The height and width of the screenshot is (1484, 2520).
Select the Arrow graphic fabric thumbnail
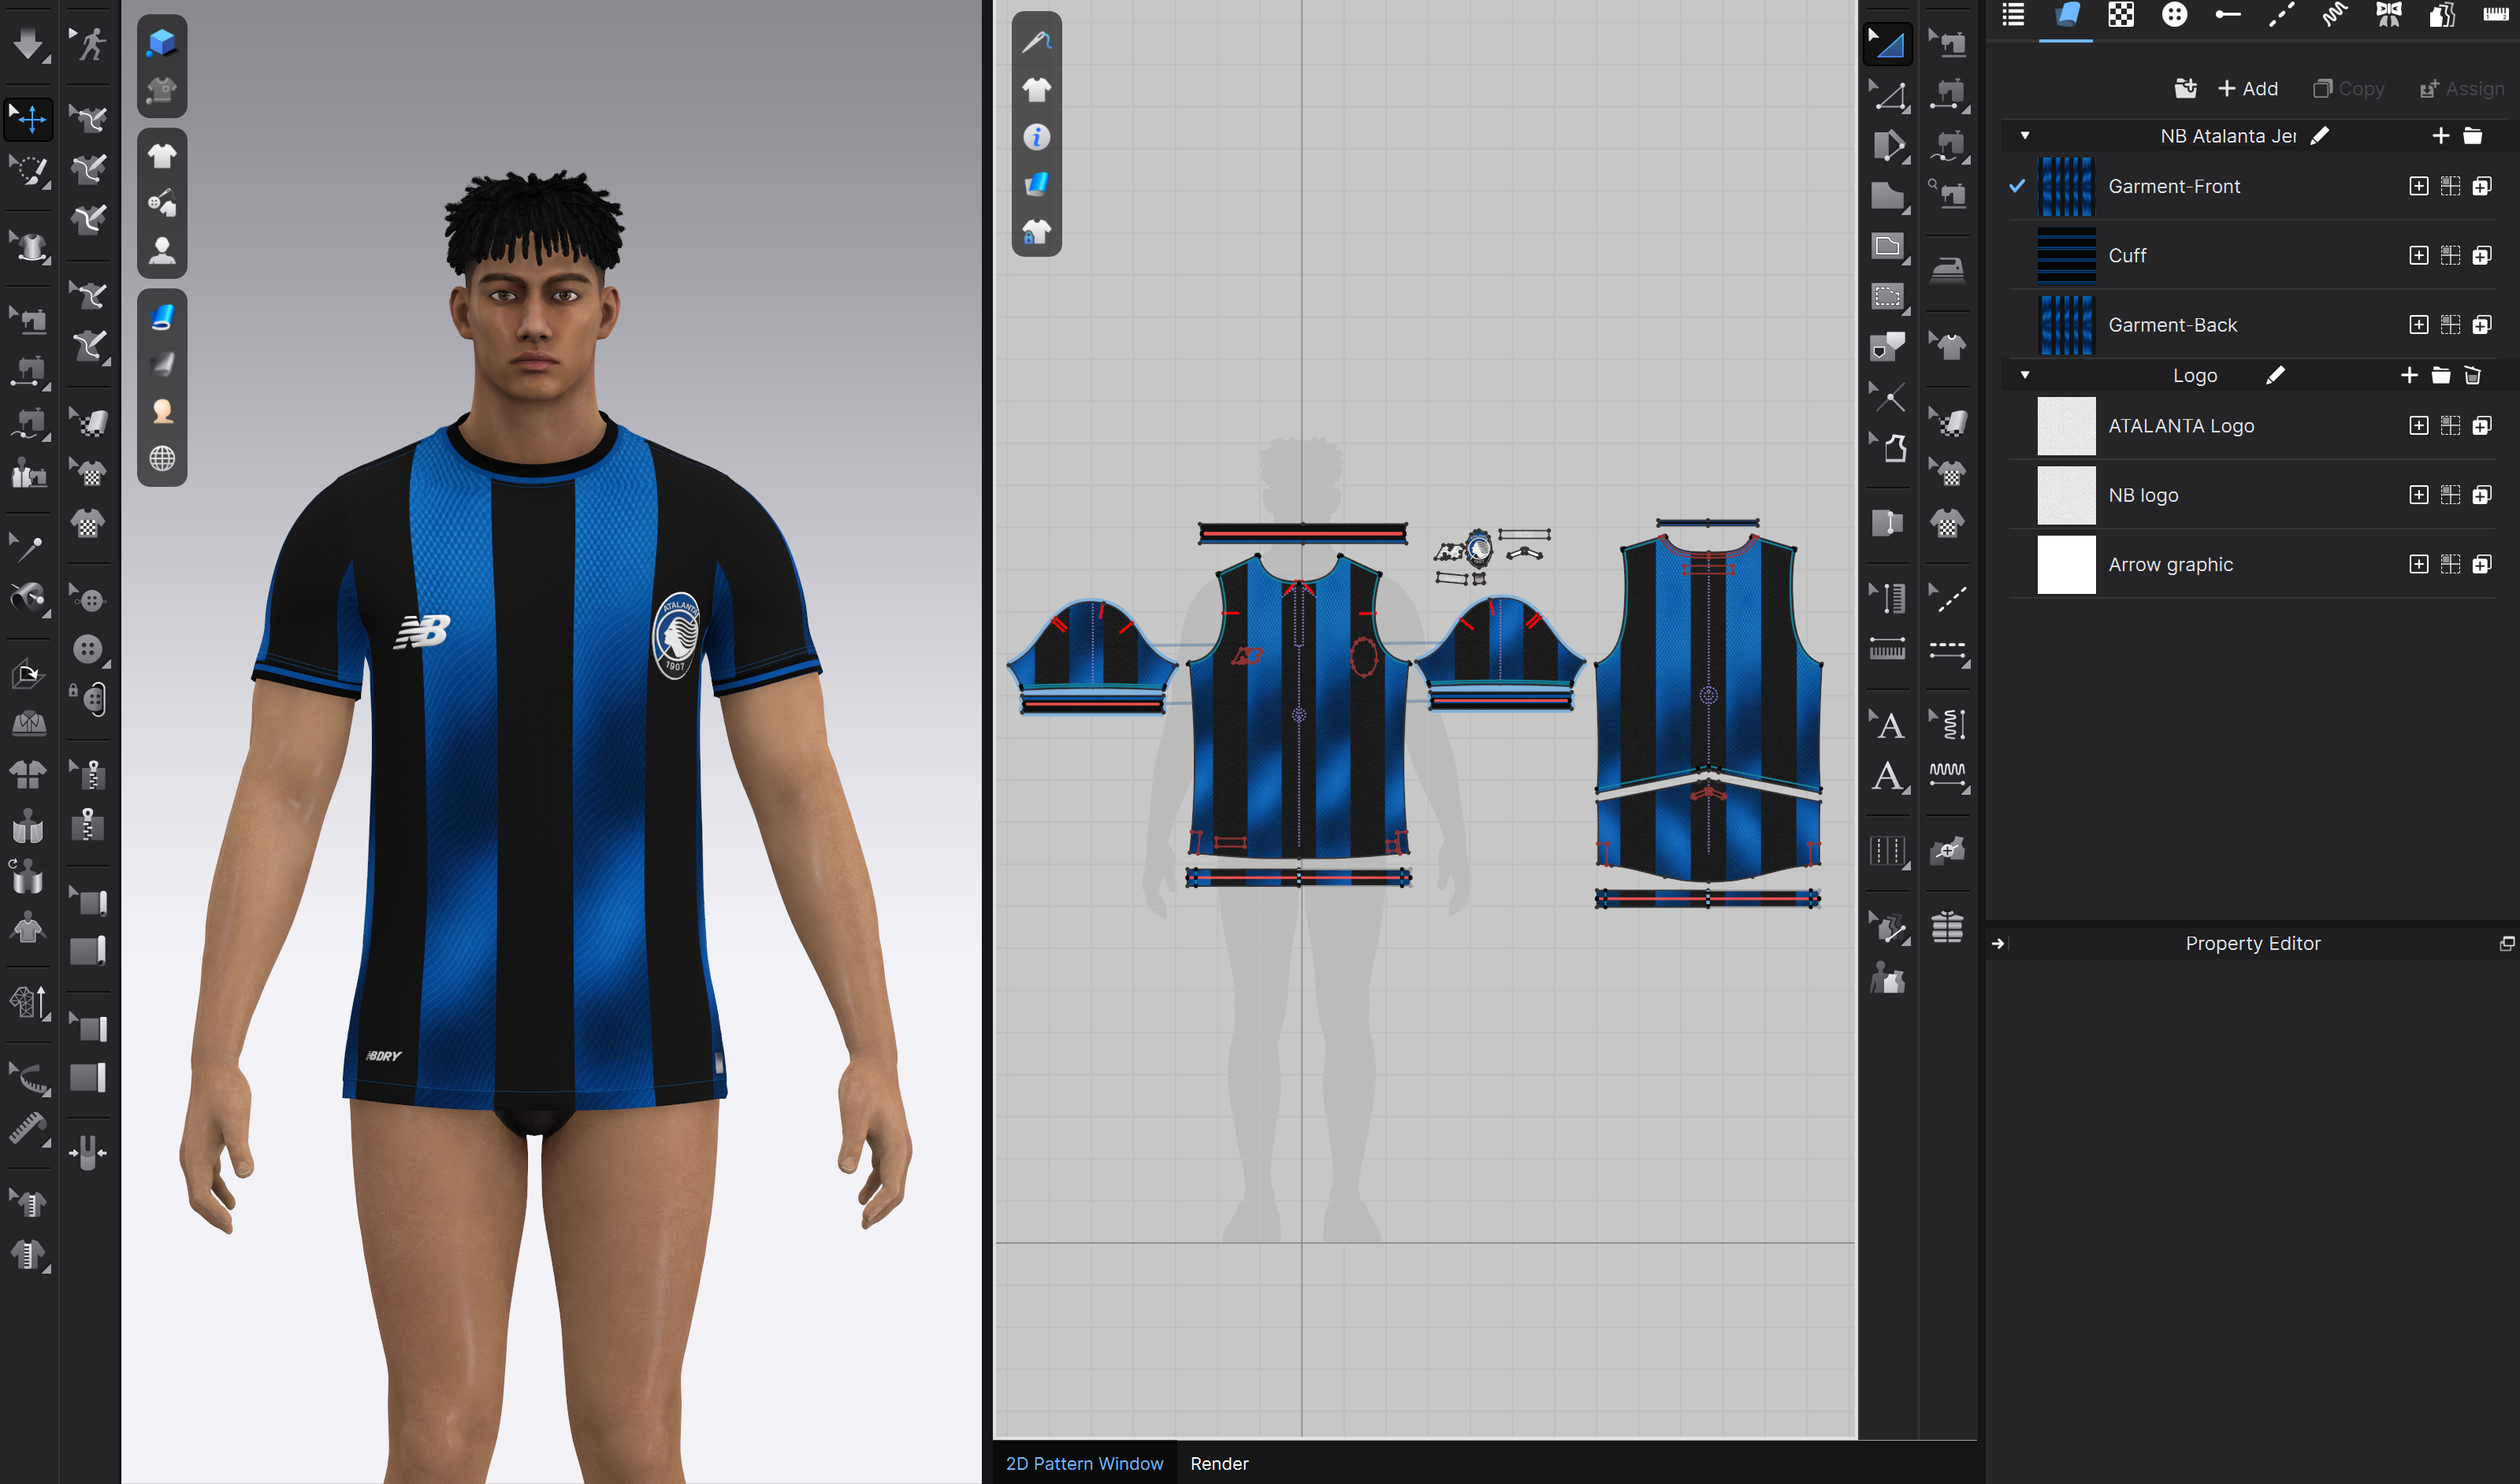coord(2066,565)
